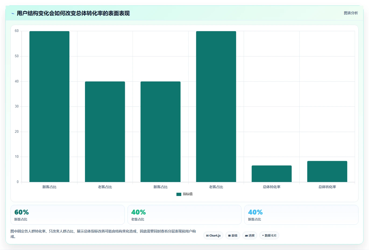Click the blue 40% 新客占比 stat card
The height and width of the screenshot is (250, 369).
301,215
